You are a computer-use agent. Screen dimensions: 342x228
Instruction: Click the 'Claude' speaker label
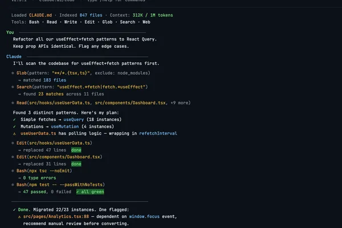[x=14, y=56]
